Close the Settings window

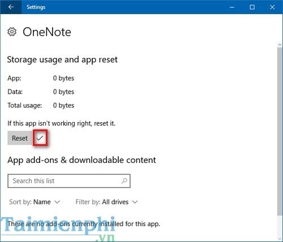[x=272, y=7]
